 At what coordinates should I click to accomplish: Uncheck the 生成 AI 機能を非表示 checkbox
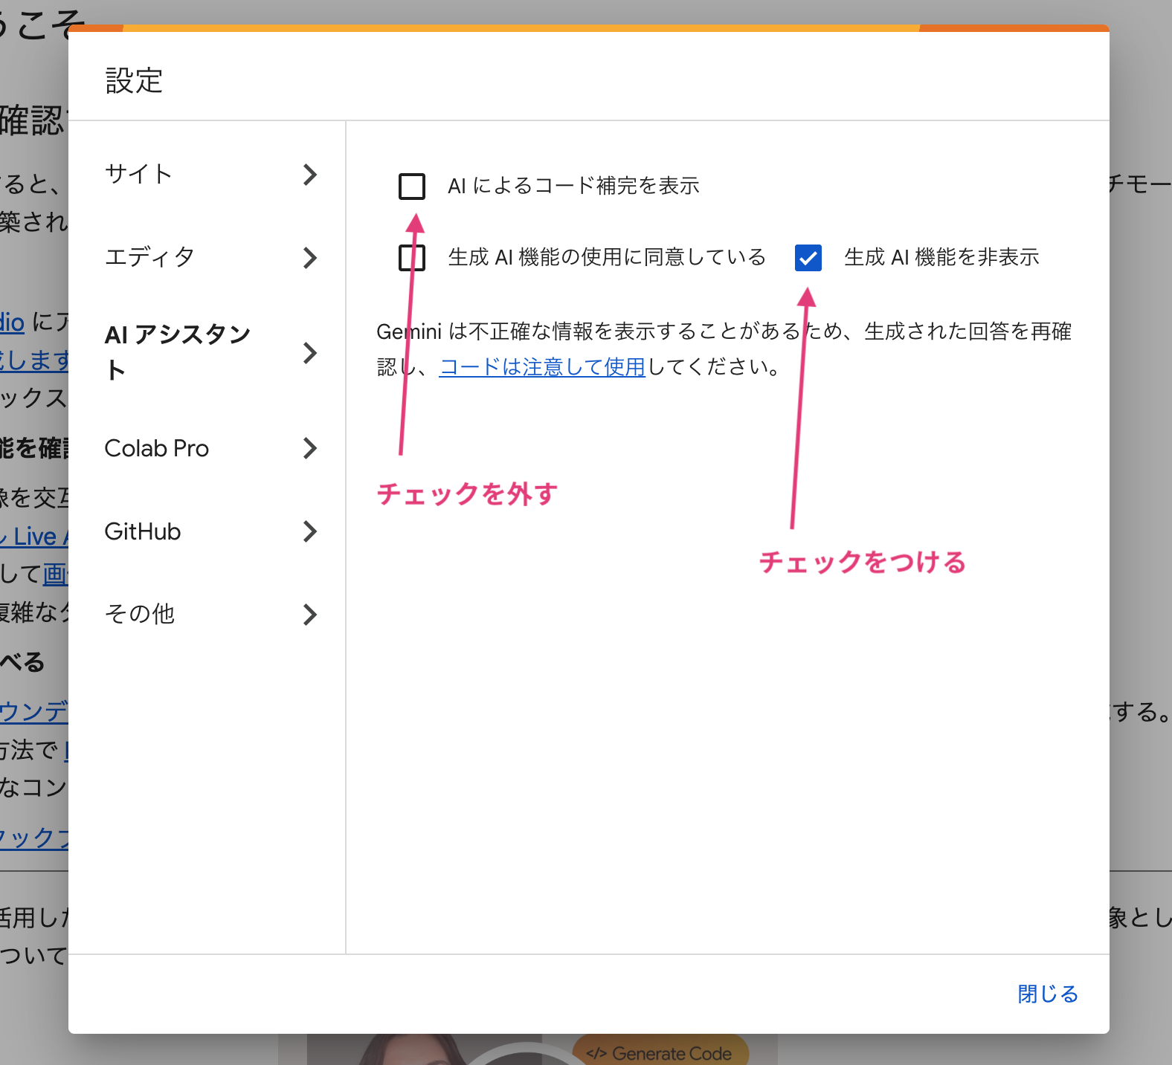tap(808, 258)
